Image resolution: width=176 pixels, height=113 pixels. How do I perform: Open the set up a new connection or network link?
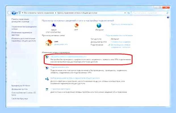pos(68,57)
